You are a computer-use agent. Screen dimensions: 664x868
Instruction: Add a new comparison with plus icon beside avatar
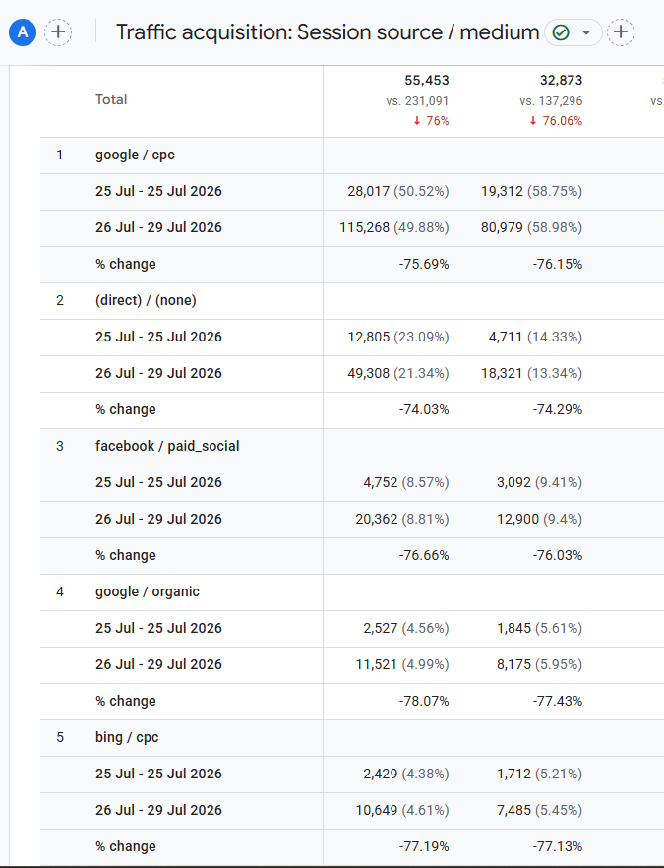[x=58, y=32]
